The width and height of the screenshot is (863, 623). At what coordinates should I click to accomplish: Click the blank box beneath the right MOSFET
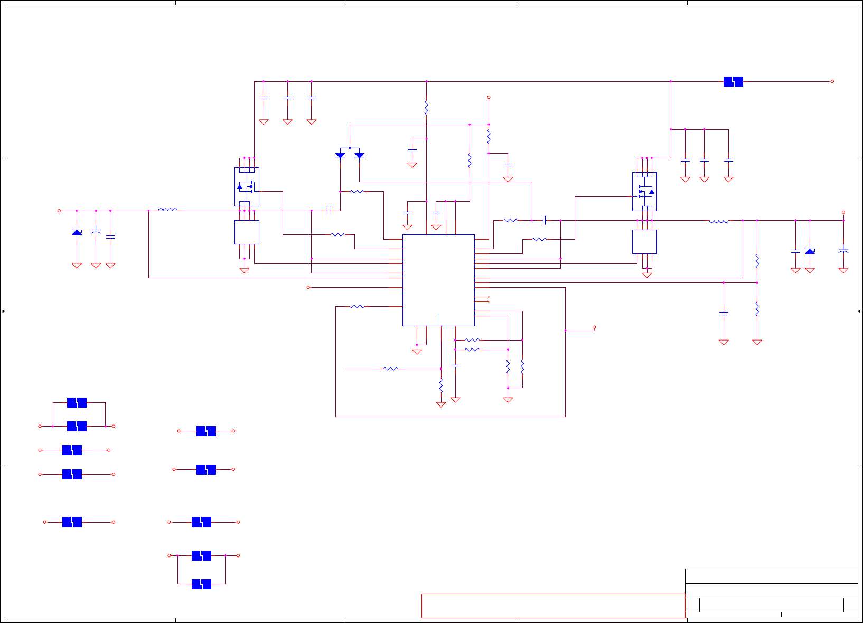point(644,242)
